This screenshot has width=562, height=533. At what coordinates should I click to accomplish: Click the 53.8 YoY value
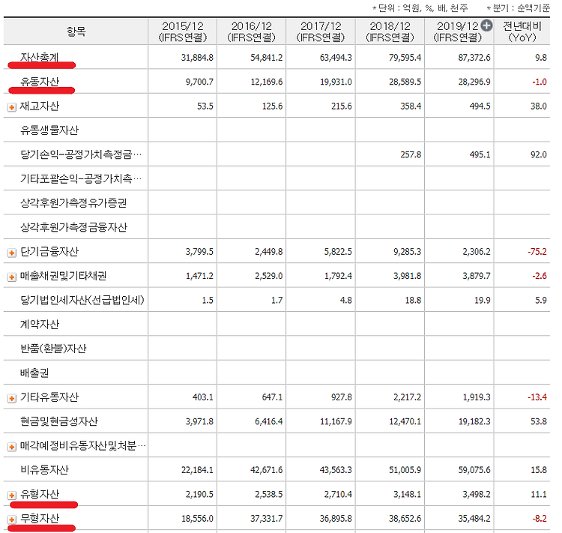pos(538,421)
